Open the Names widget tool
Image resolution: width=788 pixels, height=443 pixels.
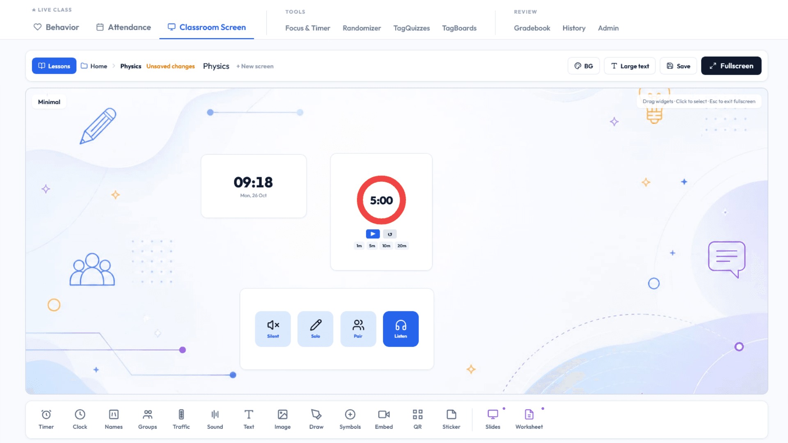point(114,419)
